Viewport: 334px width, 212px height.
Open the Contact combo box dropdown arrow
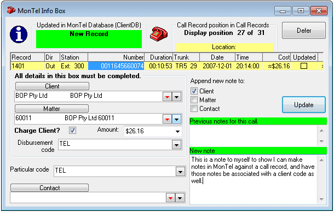coord(180,198)
